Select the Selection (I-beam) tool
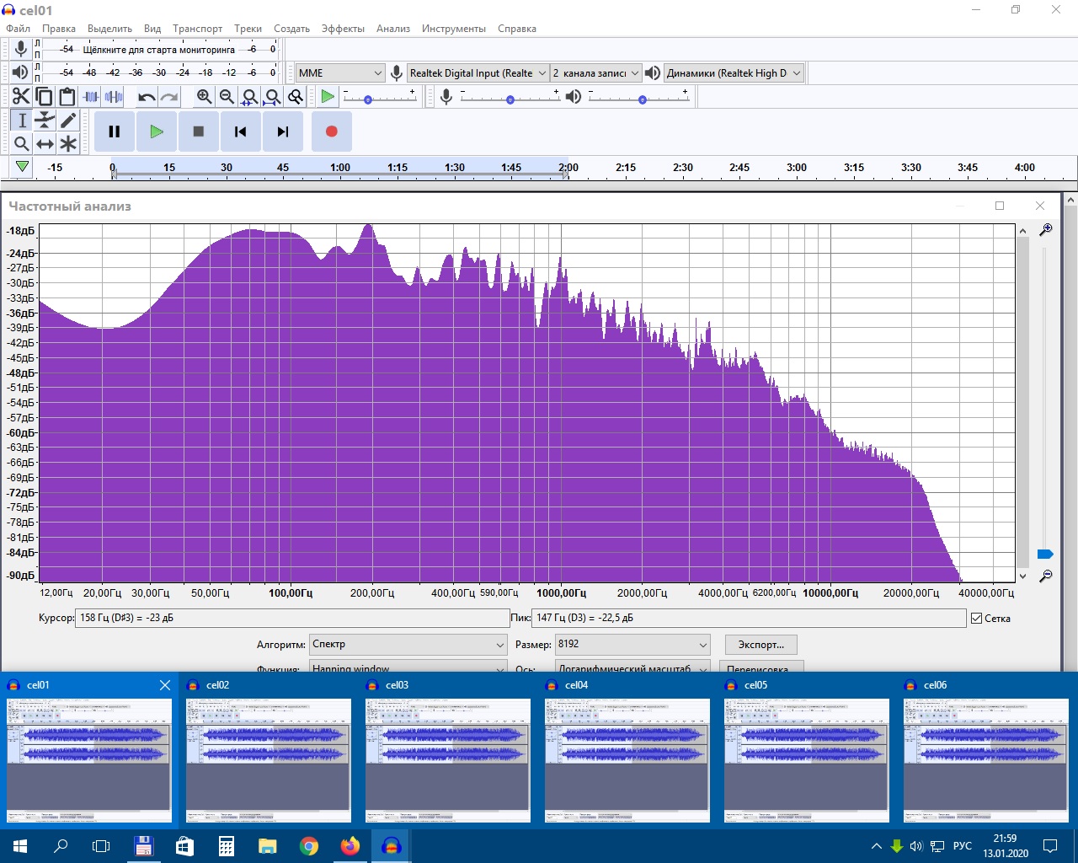 [x=22, y=121]
